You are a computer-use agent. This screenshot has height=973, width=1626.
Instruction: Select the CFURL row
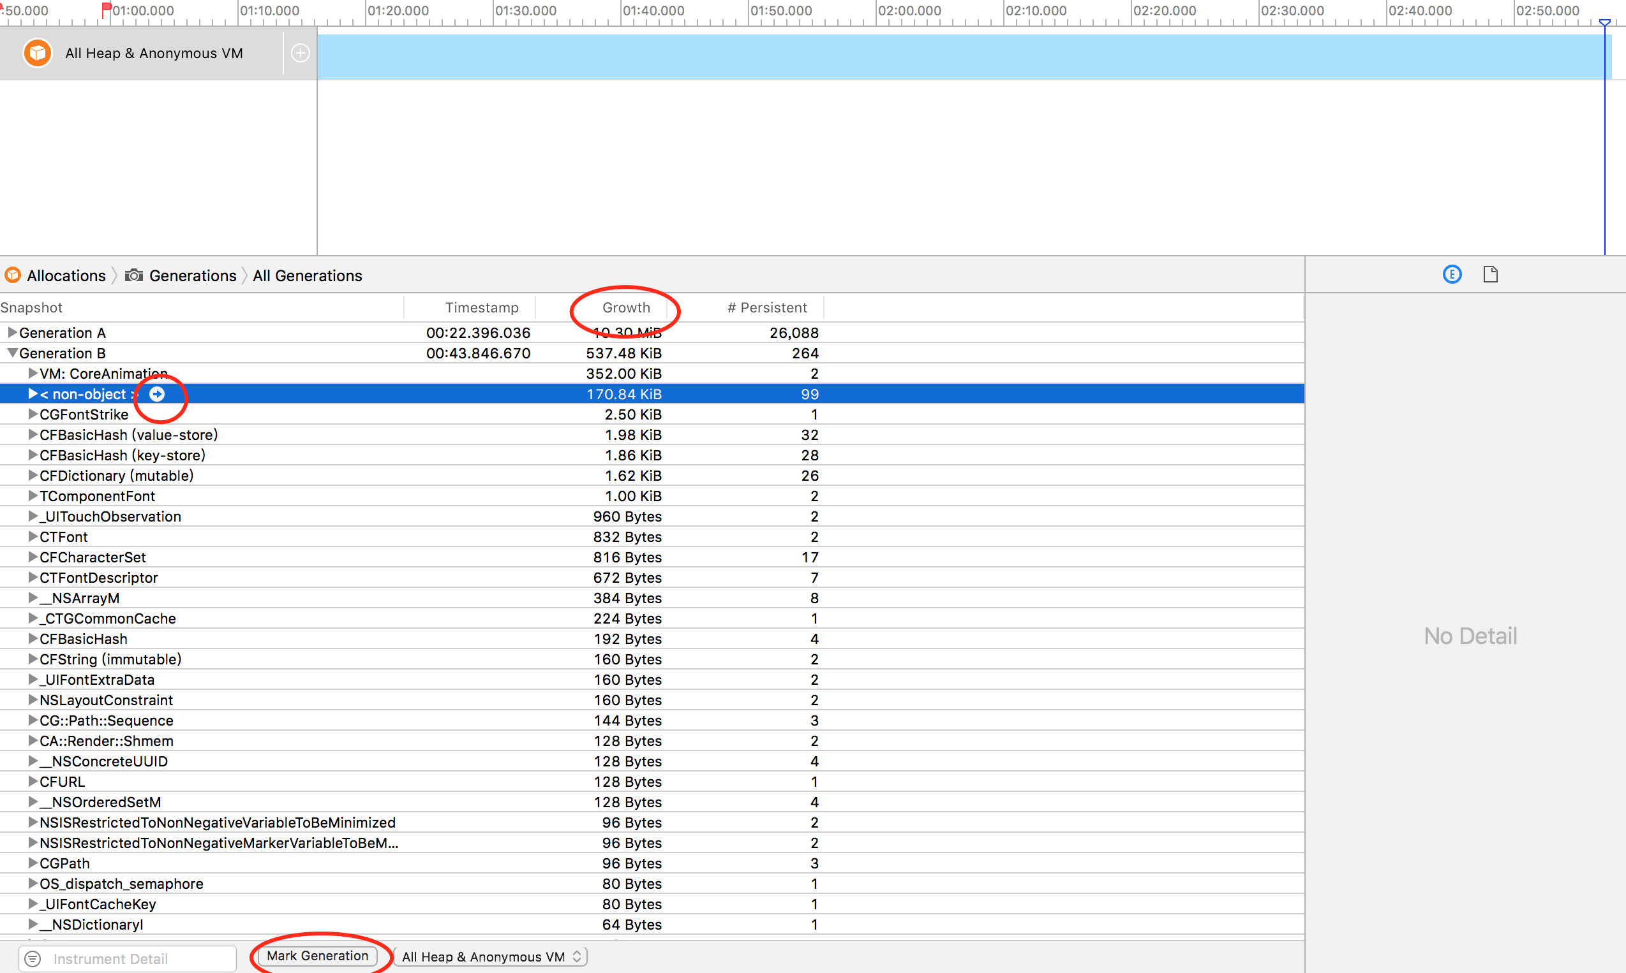(652, 782)
